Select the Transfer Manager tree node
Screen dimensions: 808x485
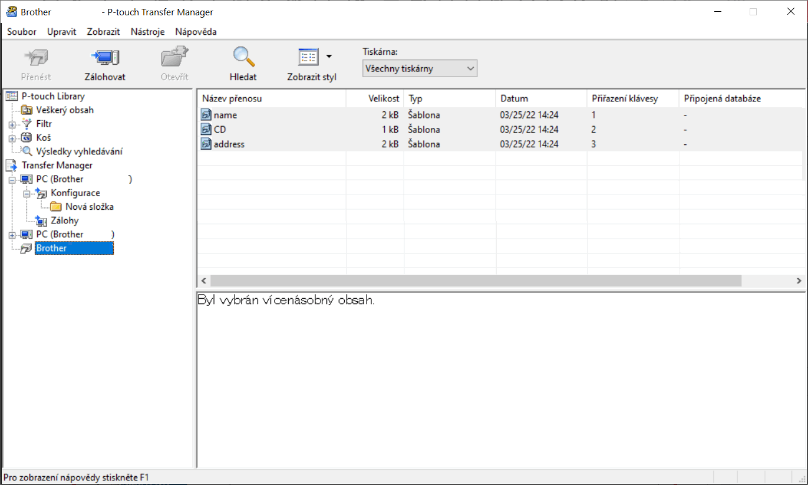point(57,165)
